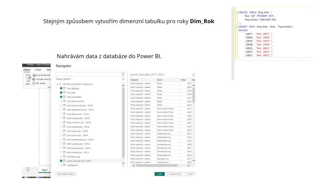Click the Select Related Tables button
The height and width of the screenshot is (181, 323).
(66, 174)
